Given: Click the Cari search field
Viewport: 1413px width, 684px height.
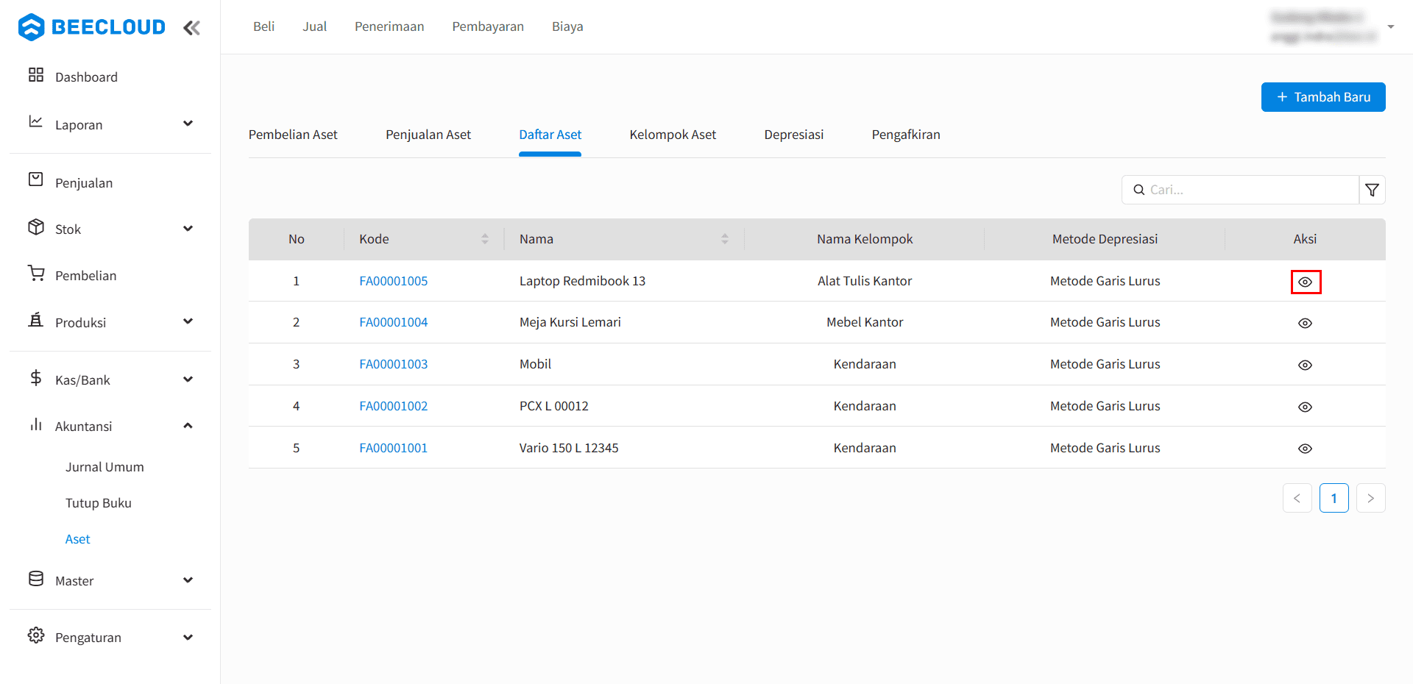Looking at the screenshot, I should point(1240,190).
